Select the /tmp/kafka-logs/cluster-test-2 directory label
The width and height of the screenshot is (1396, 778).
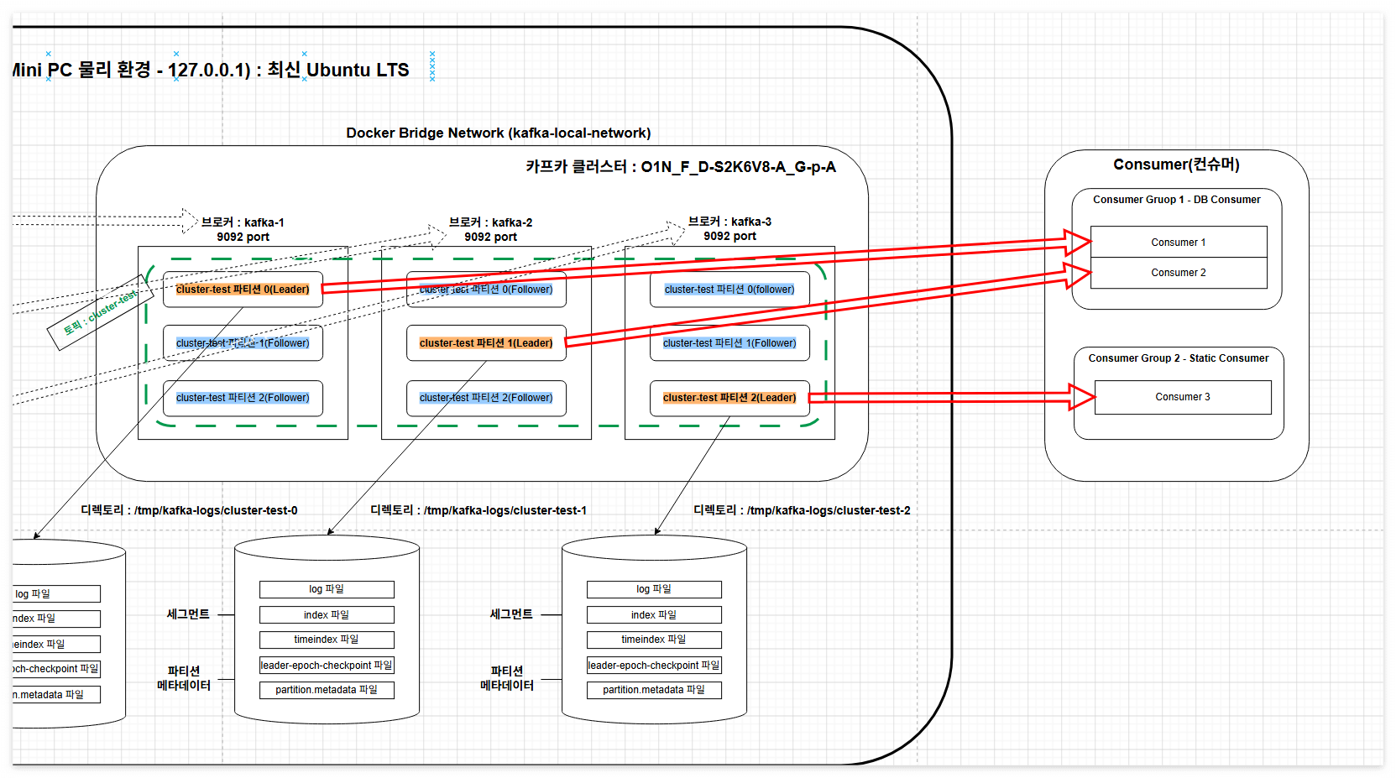(802, 510)
